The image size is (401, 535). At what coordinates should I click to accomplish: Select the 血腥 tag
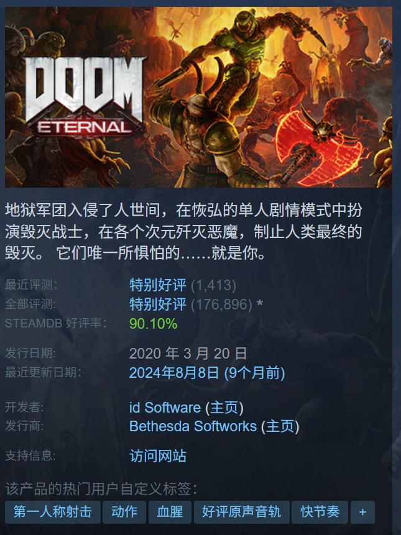(x=170, y=512)
